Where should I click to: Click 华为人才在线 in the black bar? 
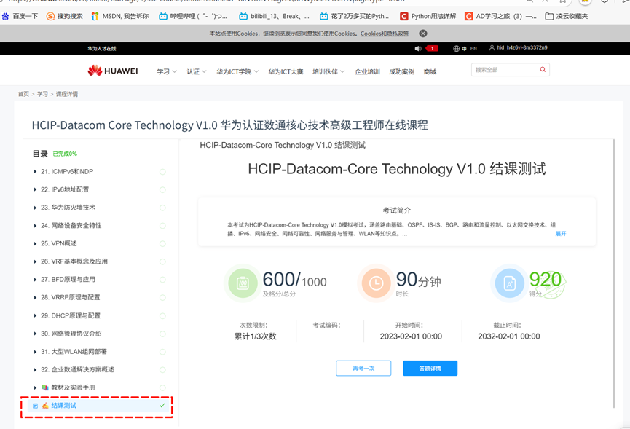tap(102, 49)
